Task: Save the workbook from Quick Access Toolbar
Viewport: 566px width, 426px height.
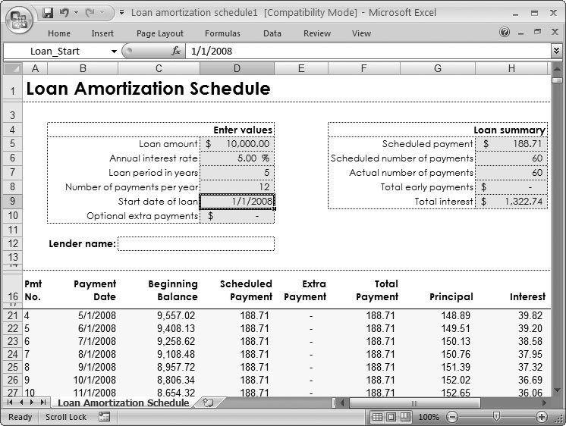Action: click(48, 13)
